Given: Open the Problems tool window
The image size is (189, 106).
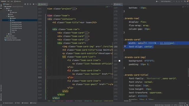Looking at the screenshot, I should [25, 103].
